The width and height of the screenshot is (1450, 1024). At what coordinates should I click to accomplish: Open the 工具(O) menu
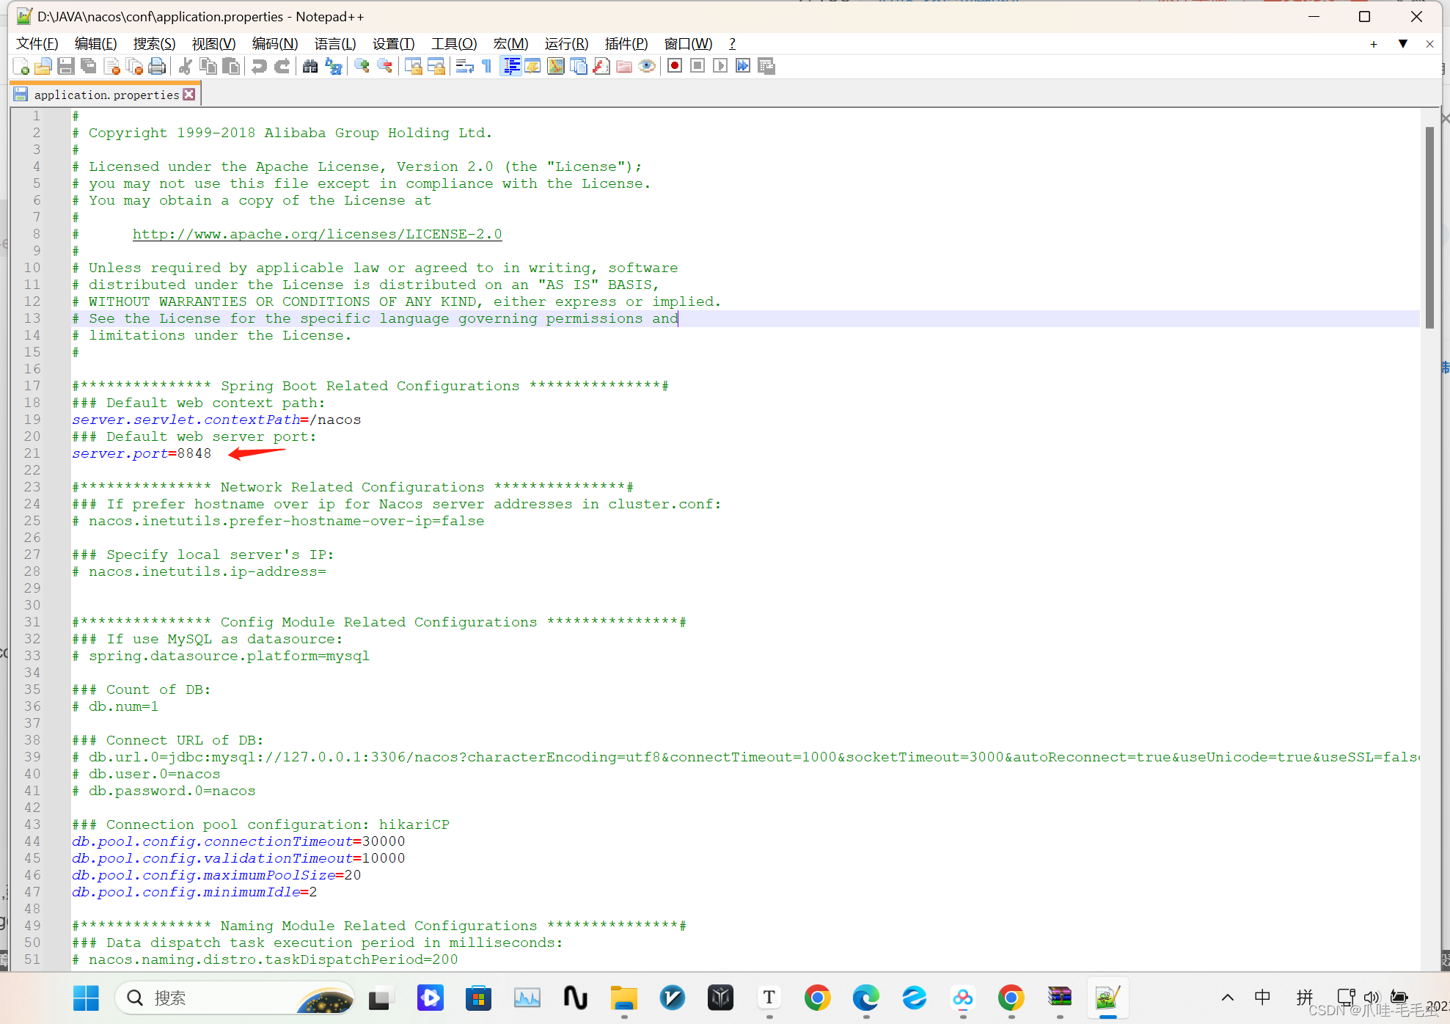click(x=454, y=44)
